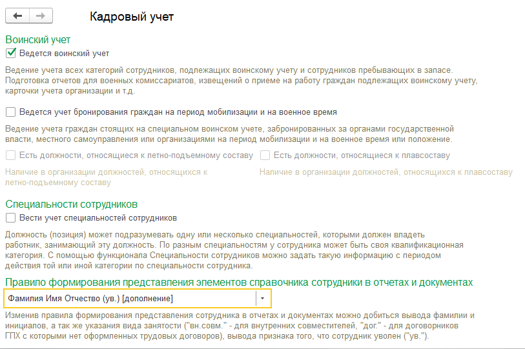525x349 pixels.
Task: Click paragraph starting 'Изменив правила формирования представления'
Action: (x=240, y=326)
